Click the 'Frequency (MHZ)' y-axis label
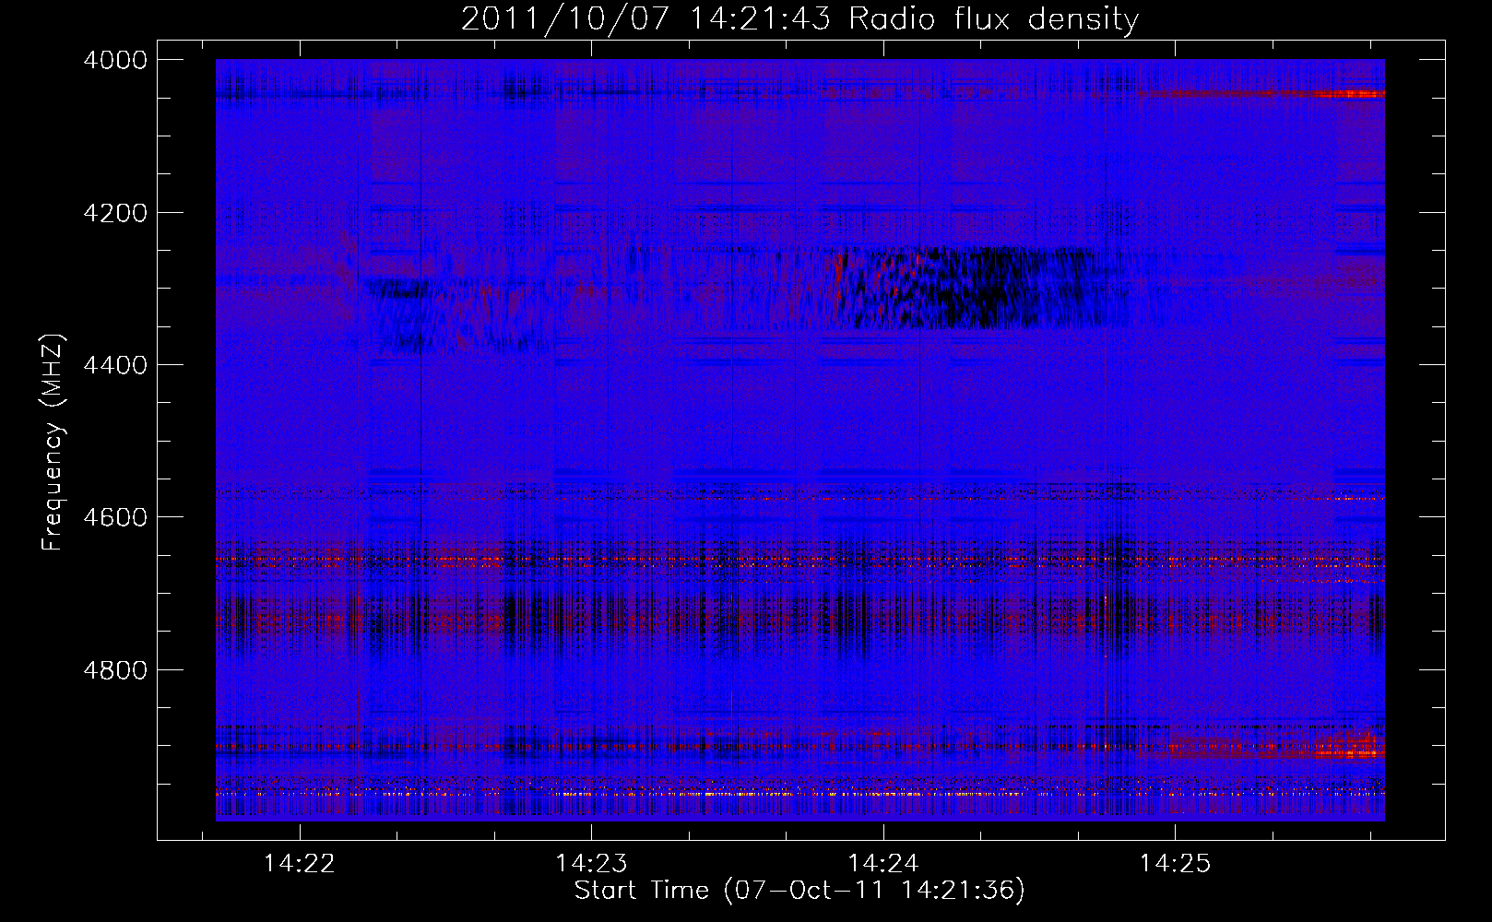 click(x=53, y=443)
